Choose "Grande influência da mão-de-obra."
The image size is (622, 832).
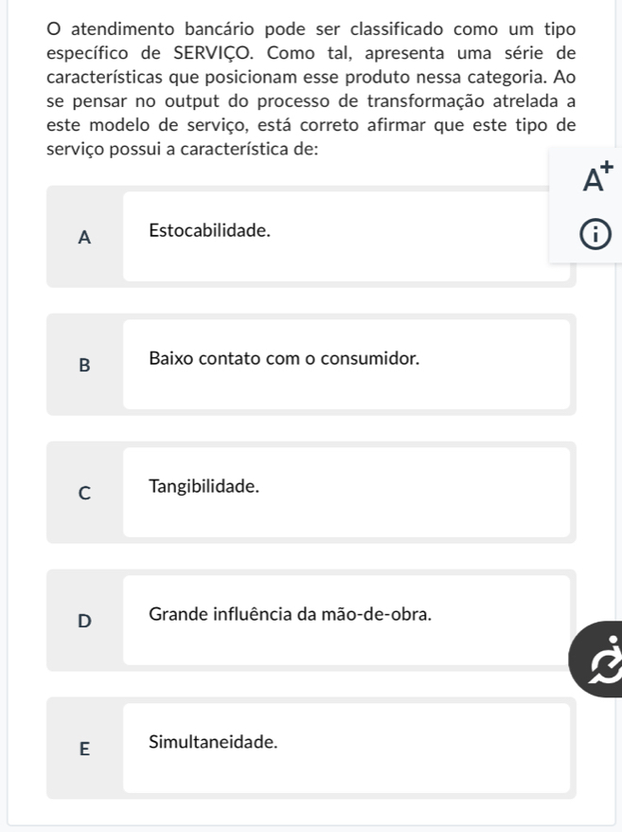290,614
